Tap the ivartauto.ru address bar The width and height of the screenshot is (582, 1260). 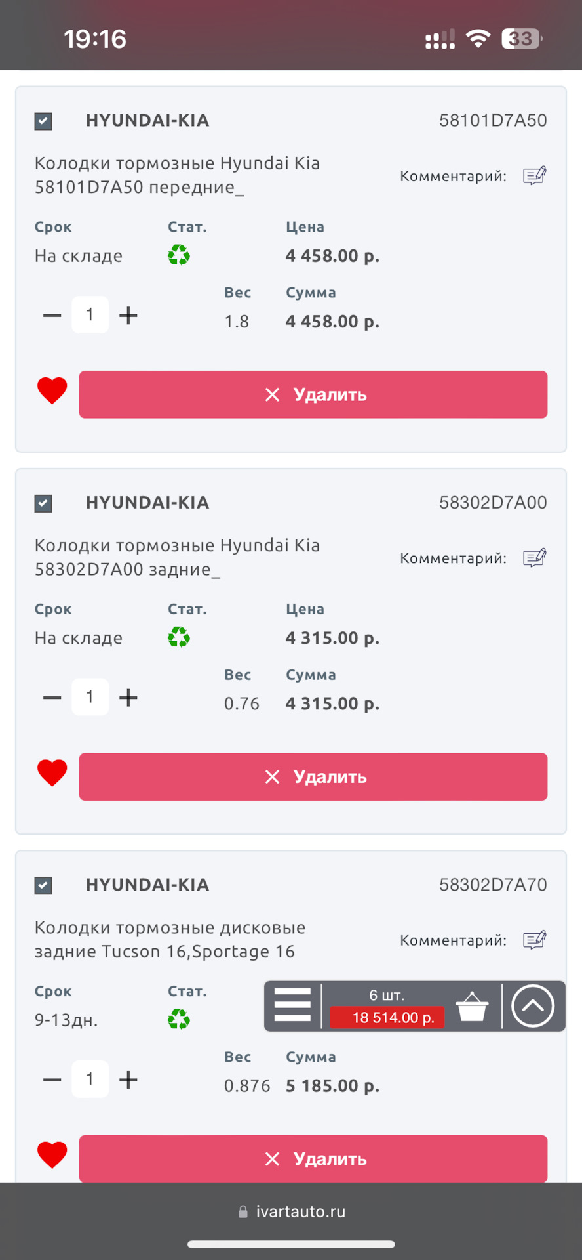point(292,1211)
